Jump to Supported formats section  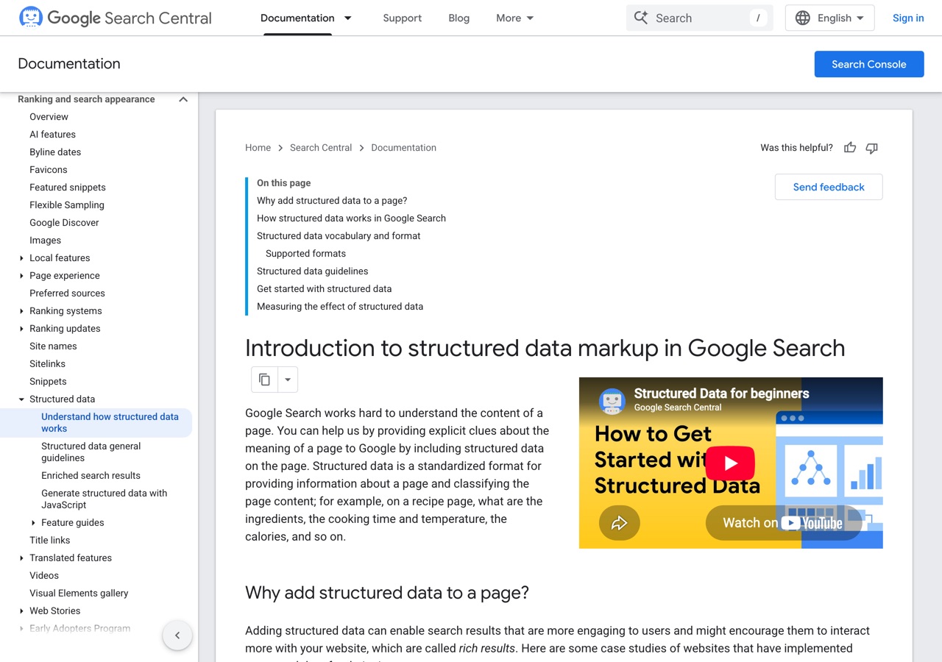pos(305,254)
